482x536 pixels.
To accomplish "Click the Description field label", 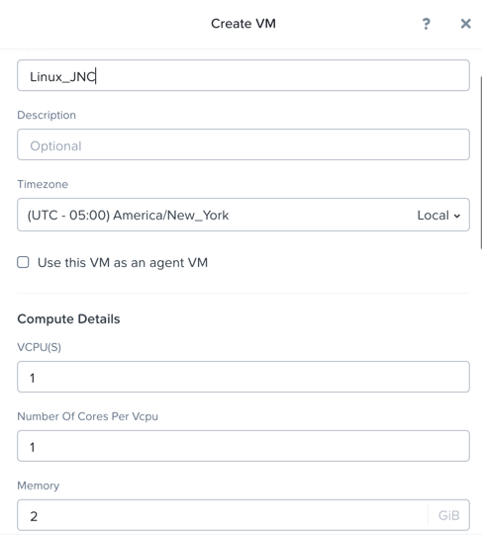I will point(47,115).
